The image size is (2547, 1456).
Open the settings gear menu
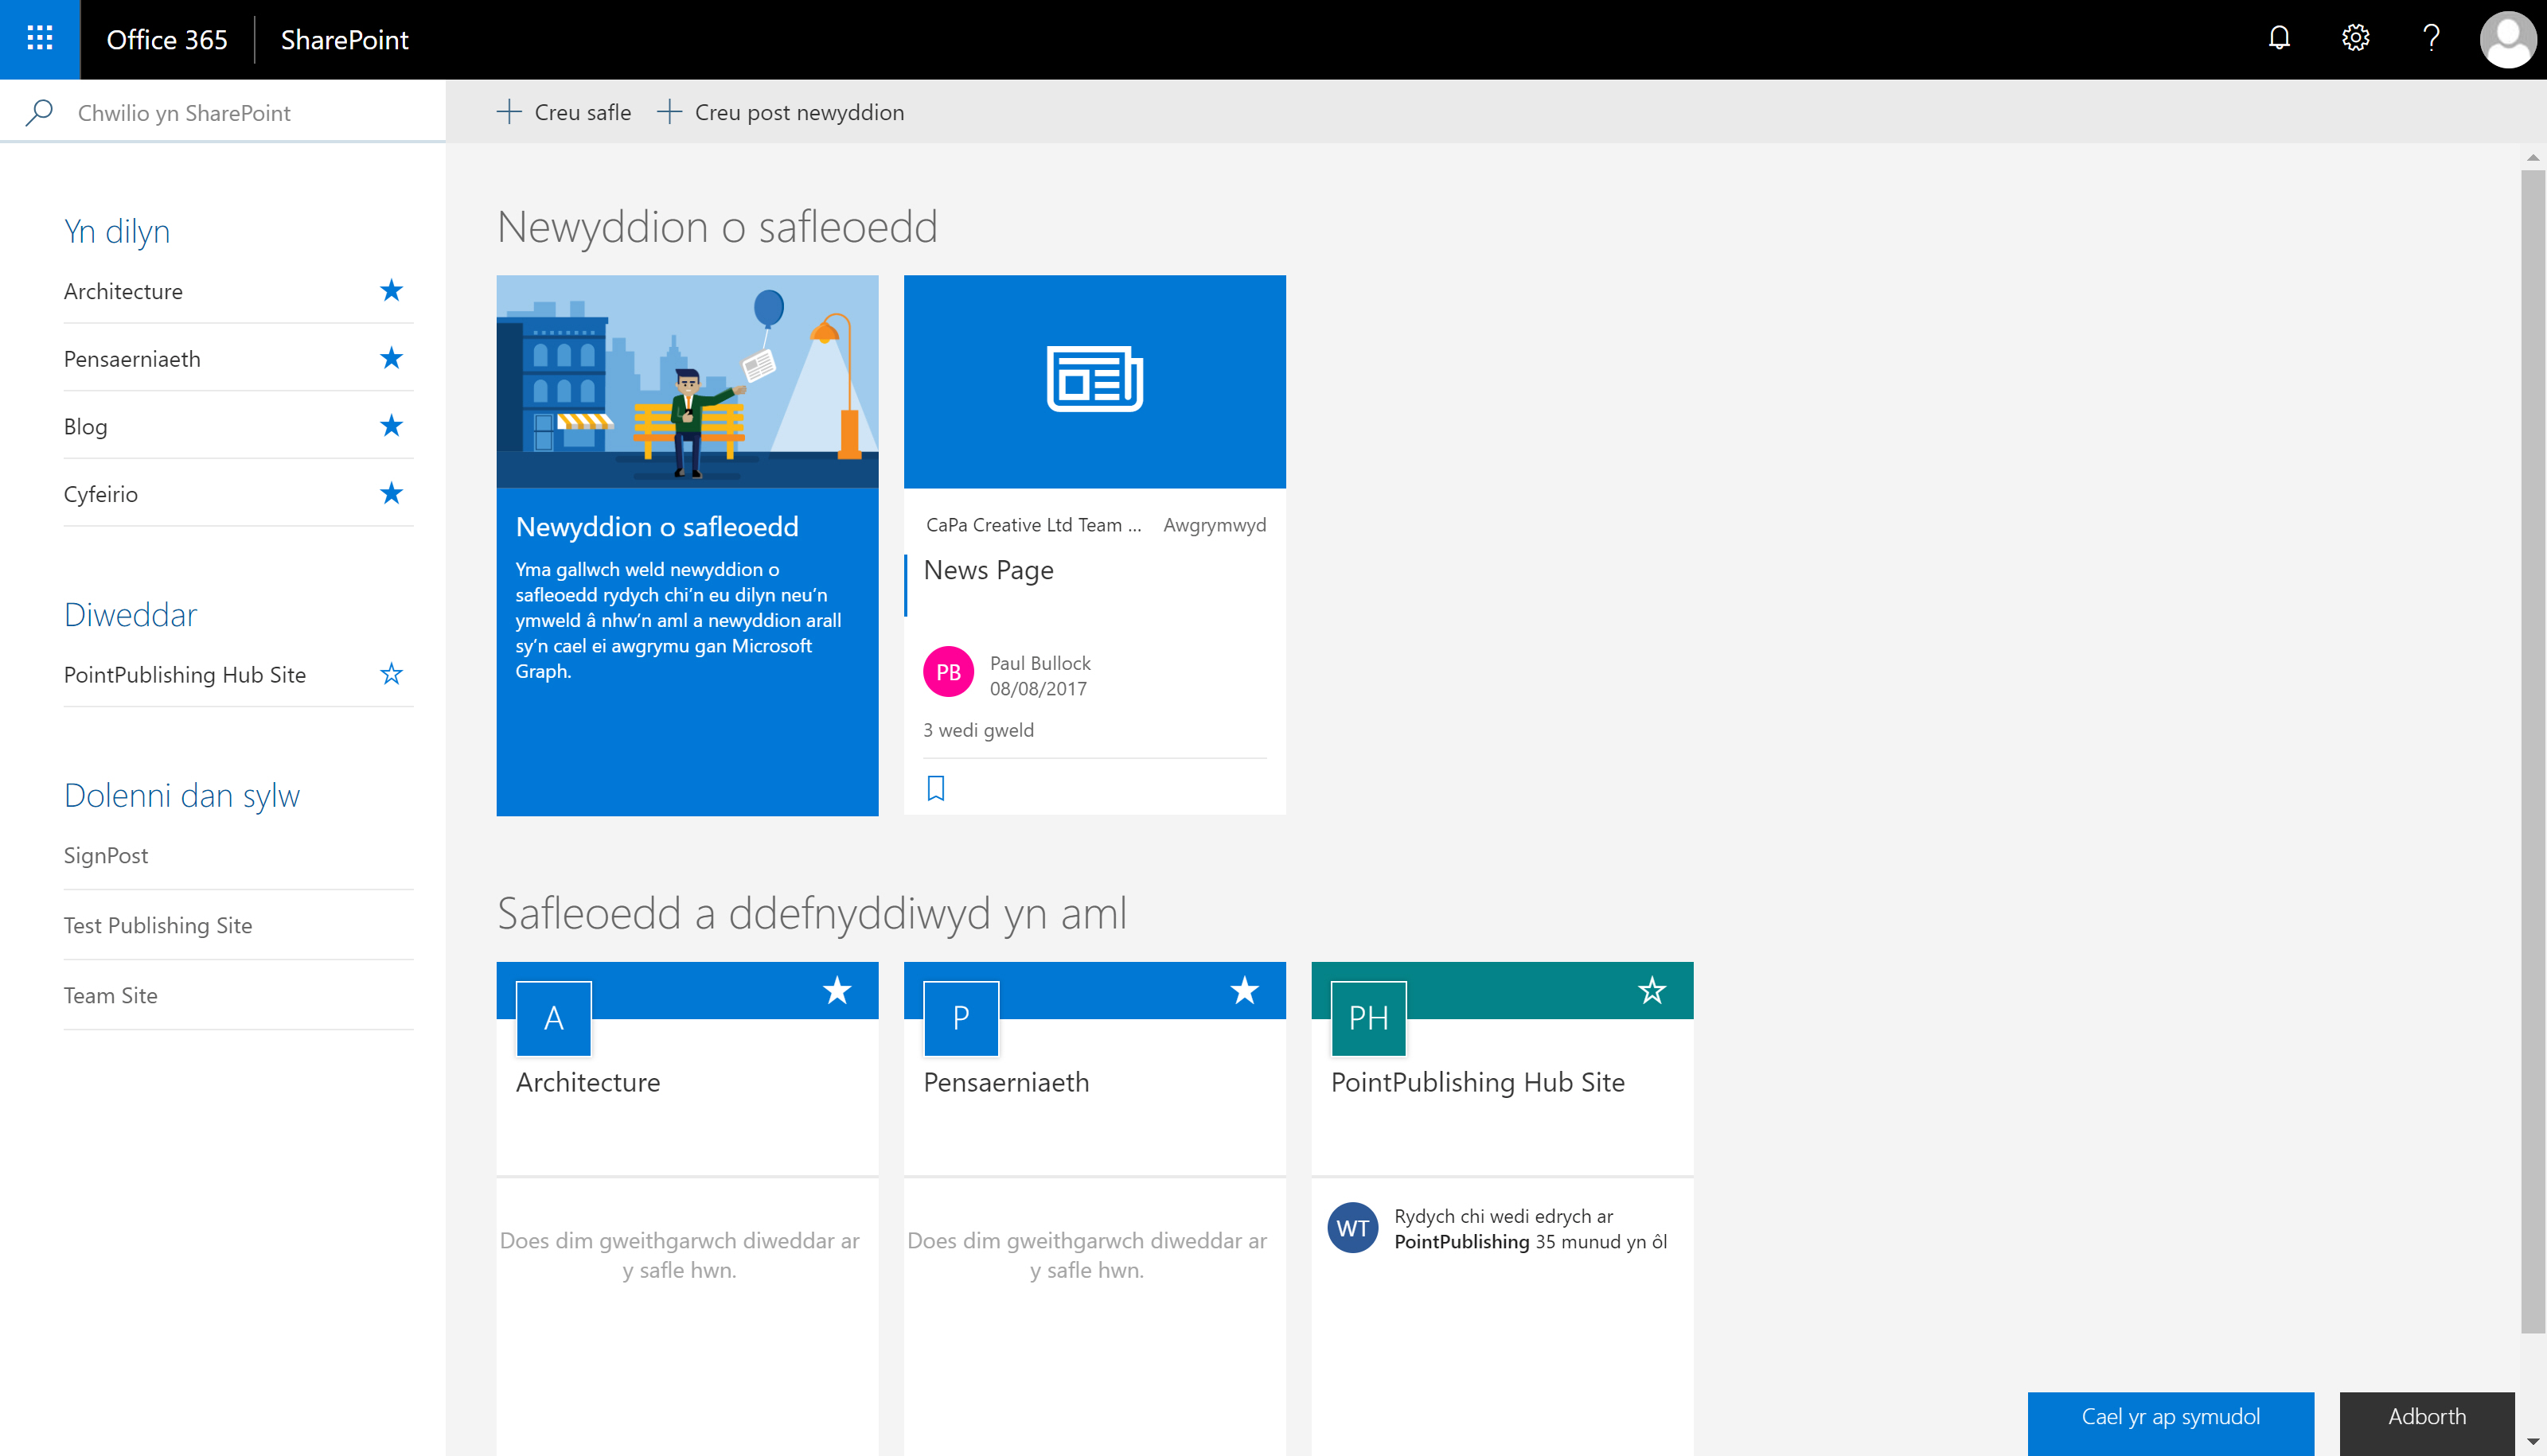pos(2355,38)
